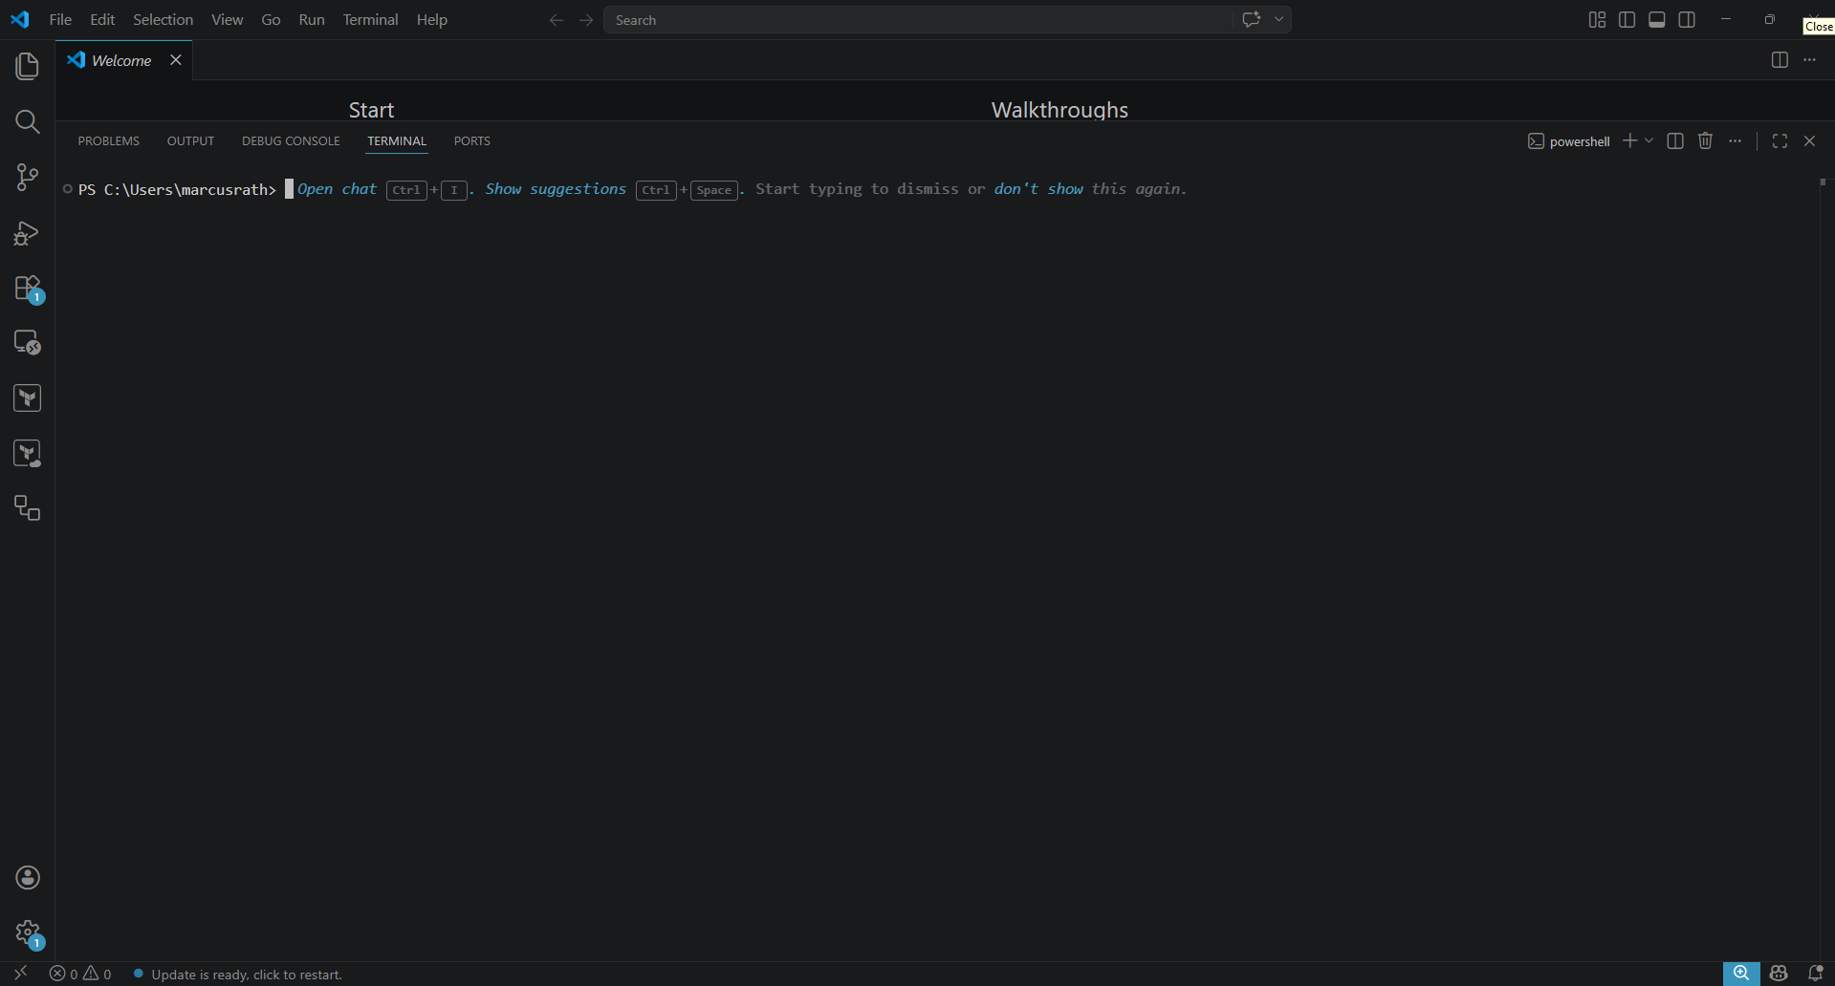The height and width of the screenshot is (986, 1835).
Task: Customize layout from title bar
Action: 1597,20
